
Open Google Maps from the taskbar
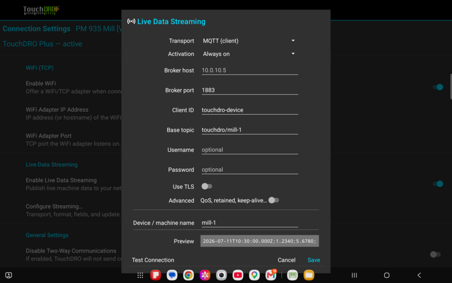click(x=254, y=275)
